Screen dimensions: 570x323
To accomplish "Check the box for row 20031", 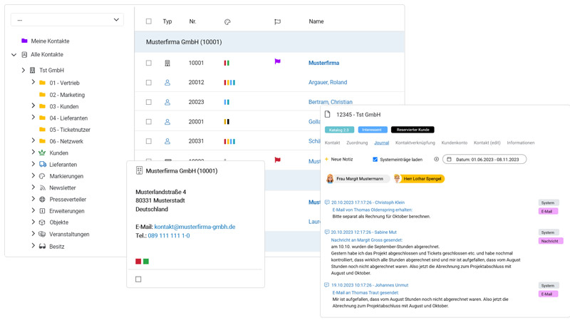I will (149, 141).
